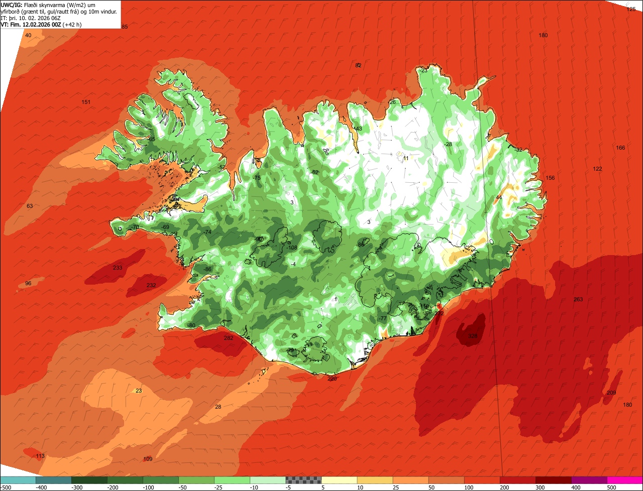Image resolution: width=643 pixels, height=491 pixels.
Task: Click the 143 value in the northern fjord
Action: click(x=358, y=129)
